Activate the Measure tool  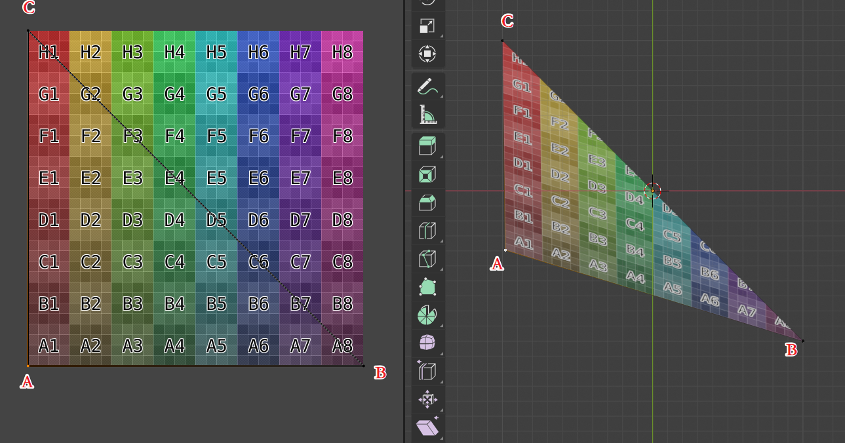click(427, 114)
